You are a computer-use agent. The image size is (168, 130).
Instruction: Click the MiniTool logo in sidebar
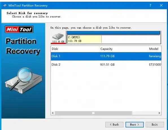pos(19,29)
